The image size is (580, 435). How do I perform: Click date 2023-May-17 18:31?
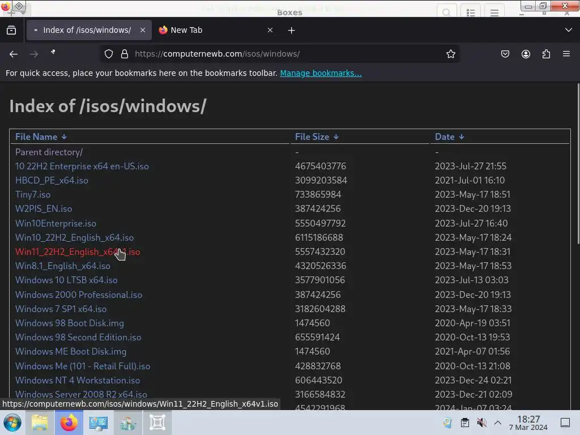point(472,252)
